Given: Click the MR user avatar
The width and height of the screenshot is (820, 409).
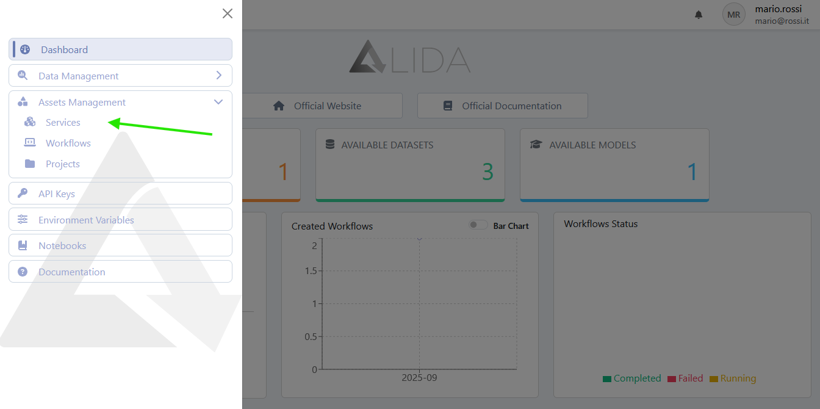Looking at the screenshot, I should pyautogui.click(x=734, y=14).
